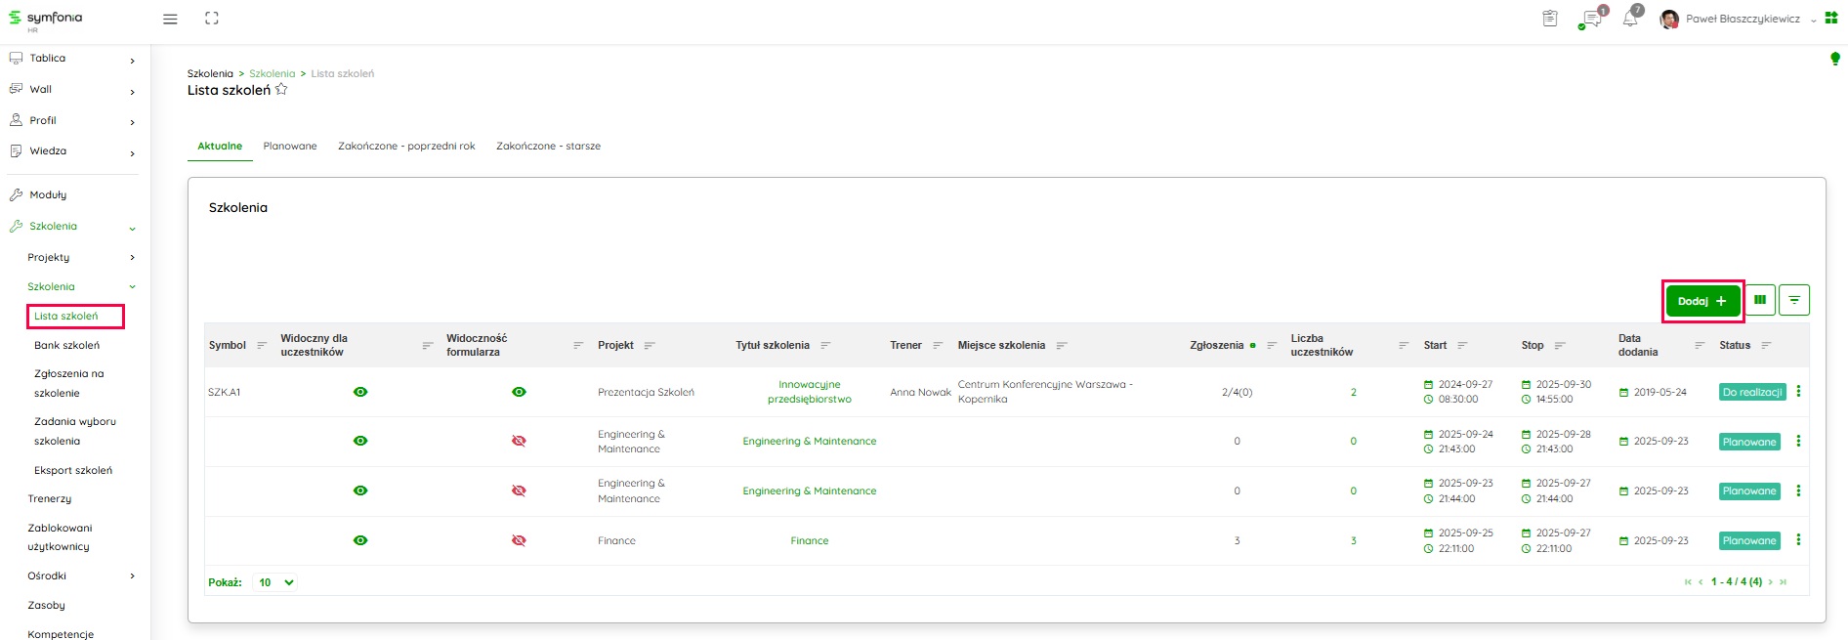
Task: Open the table filter icon button
Action: click(x=1794, y=300)
